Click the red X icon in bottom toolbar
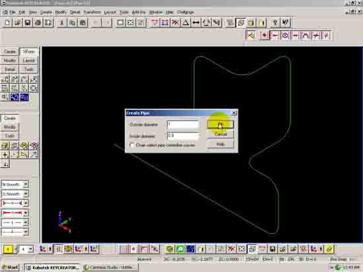The width and height of the screenshot is (363, 272). point(231,249)
